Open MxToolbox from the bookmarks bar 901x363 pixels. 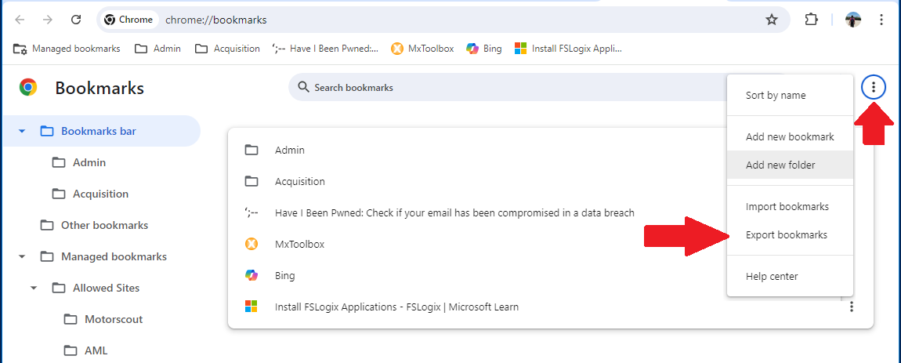point(422,49)
